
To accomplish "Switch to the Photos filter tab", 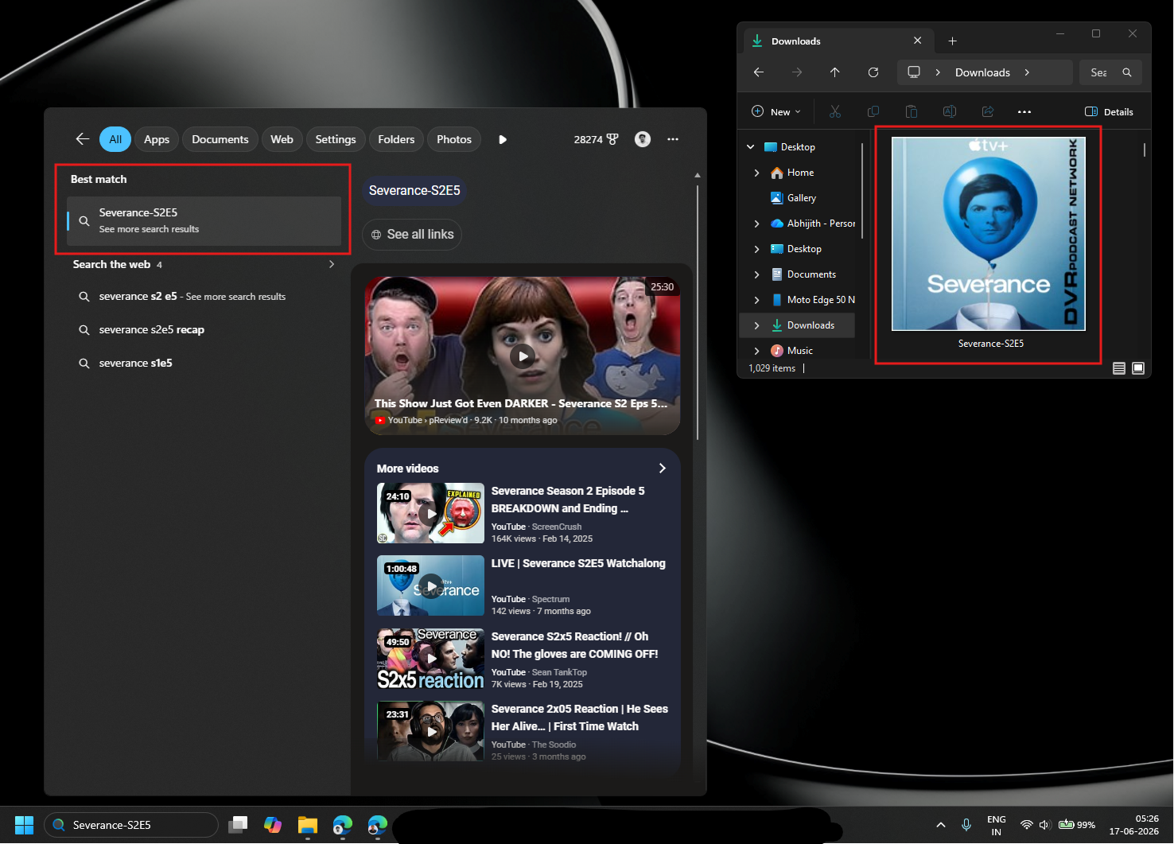I will tap(454, 139).
